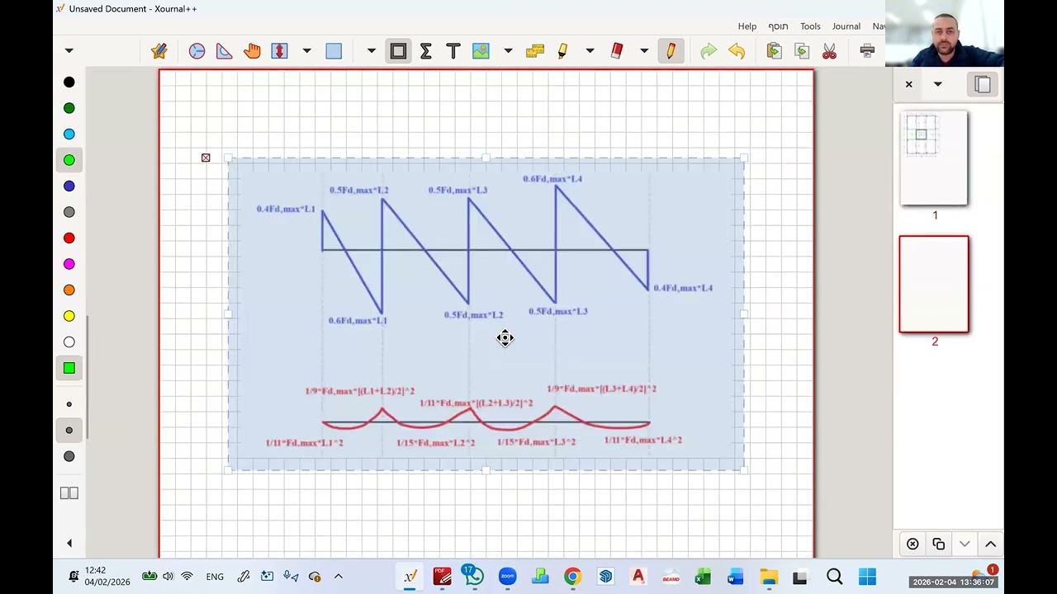This screenshot has height=594, width=1057.
Task: Toggle paired pages view icon
Action: (69, 493)
